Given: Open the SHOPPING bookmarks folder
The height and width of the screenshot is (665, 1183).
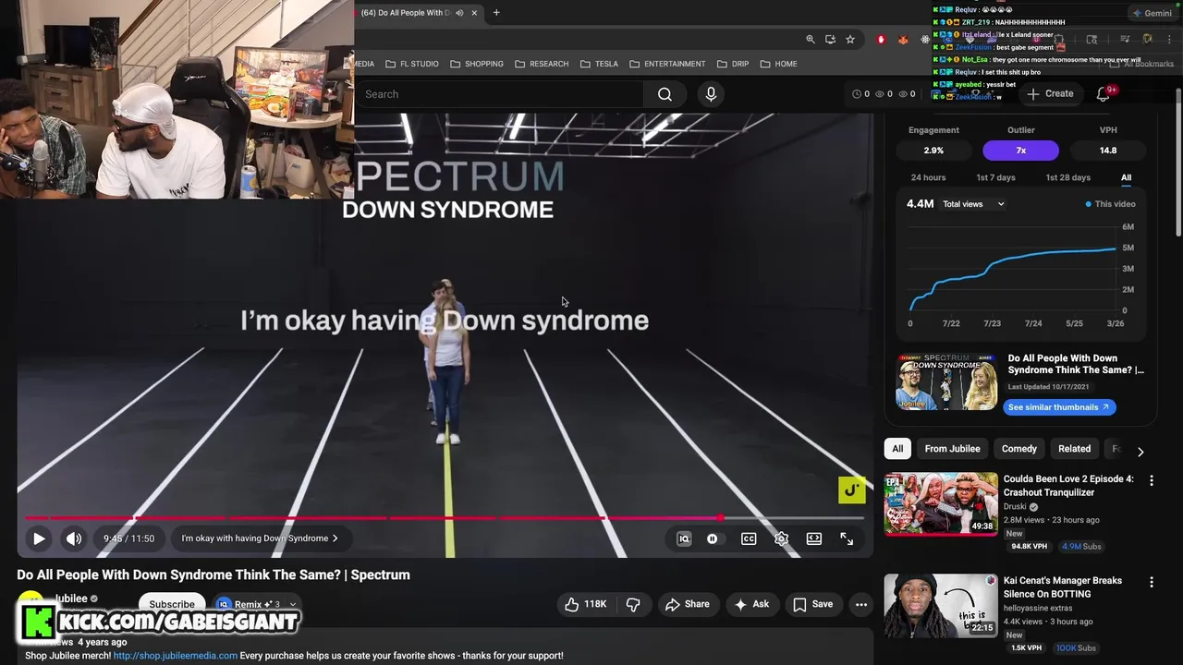Looking at the screenshot, I should click(477, 64).
